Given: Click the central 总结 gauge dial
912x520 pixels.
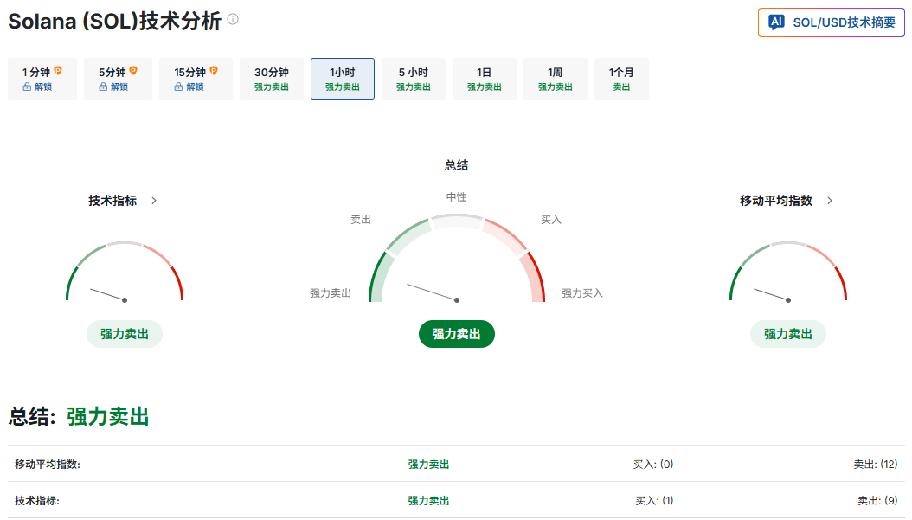Looking at the screenshot, I should 457,259.
